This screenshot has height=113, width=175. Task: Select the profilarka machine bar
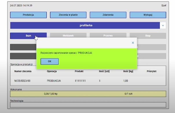85,26
